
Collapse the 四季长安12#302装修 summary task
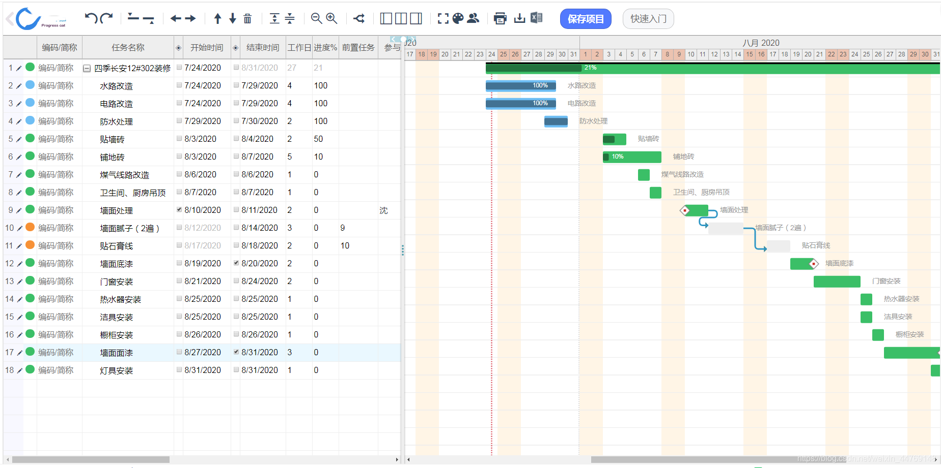pos(87,68)
